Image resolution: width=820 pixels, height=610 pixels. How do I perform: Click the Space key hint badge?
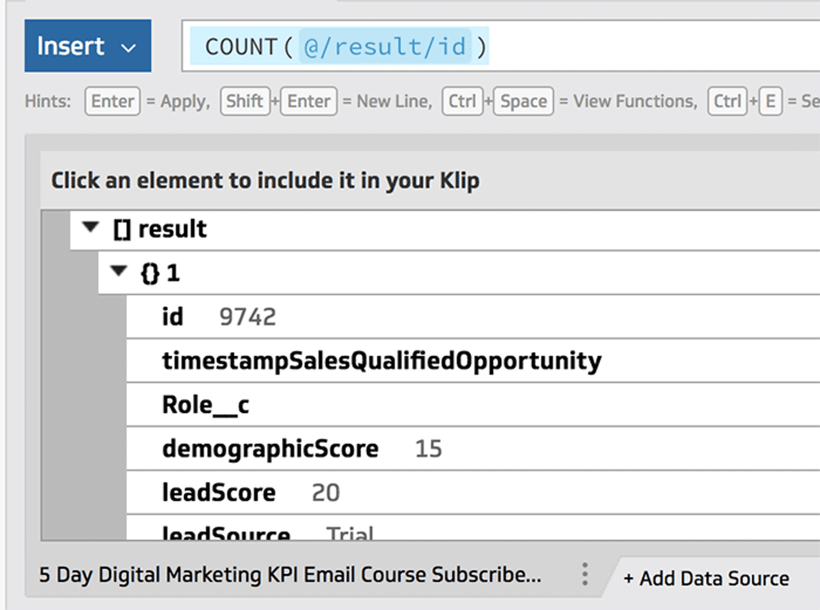(523, 101)
